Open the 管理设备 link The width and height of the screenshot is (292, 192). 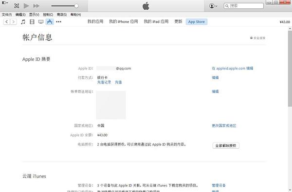219,185
